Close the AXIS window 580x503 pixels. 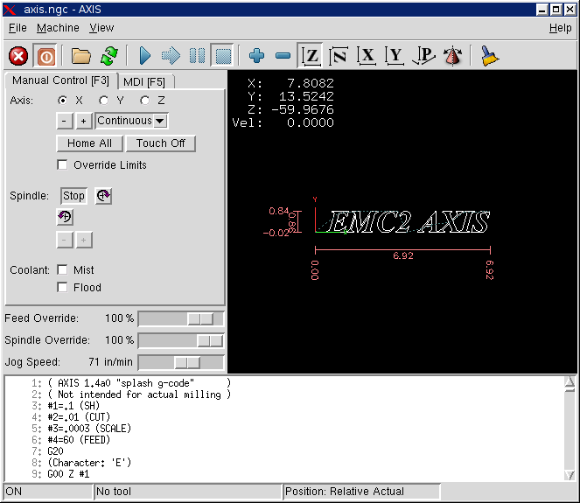point(570,10)
